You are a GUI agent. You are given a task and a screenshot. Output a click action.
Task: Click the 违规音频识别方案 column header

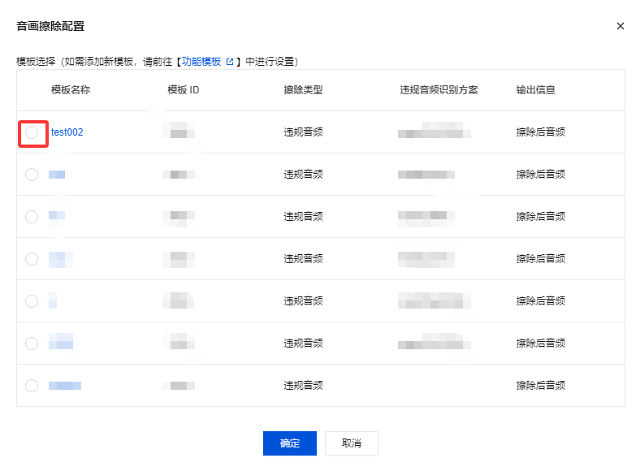point(439,90)
